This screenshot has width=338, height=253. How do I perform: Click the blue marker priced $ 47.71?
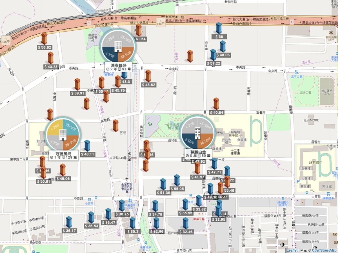click(x=214, y=164)
